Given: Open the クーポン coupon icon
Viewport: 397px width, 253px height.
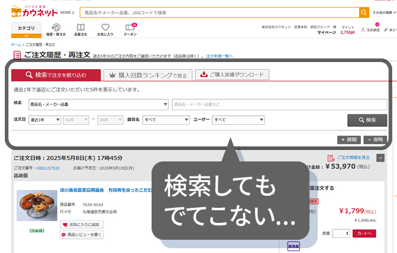Looking at the screenshot, I should pos(130,30).
